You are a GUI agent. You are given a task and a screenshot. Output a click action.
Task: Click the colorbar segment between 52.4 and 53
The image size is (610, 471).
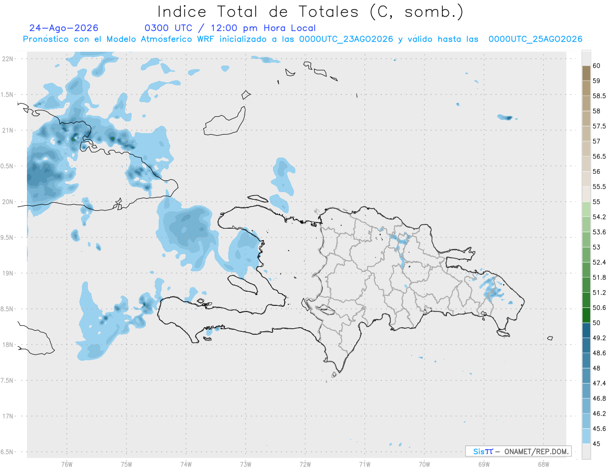click(x=586, y=255)
